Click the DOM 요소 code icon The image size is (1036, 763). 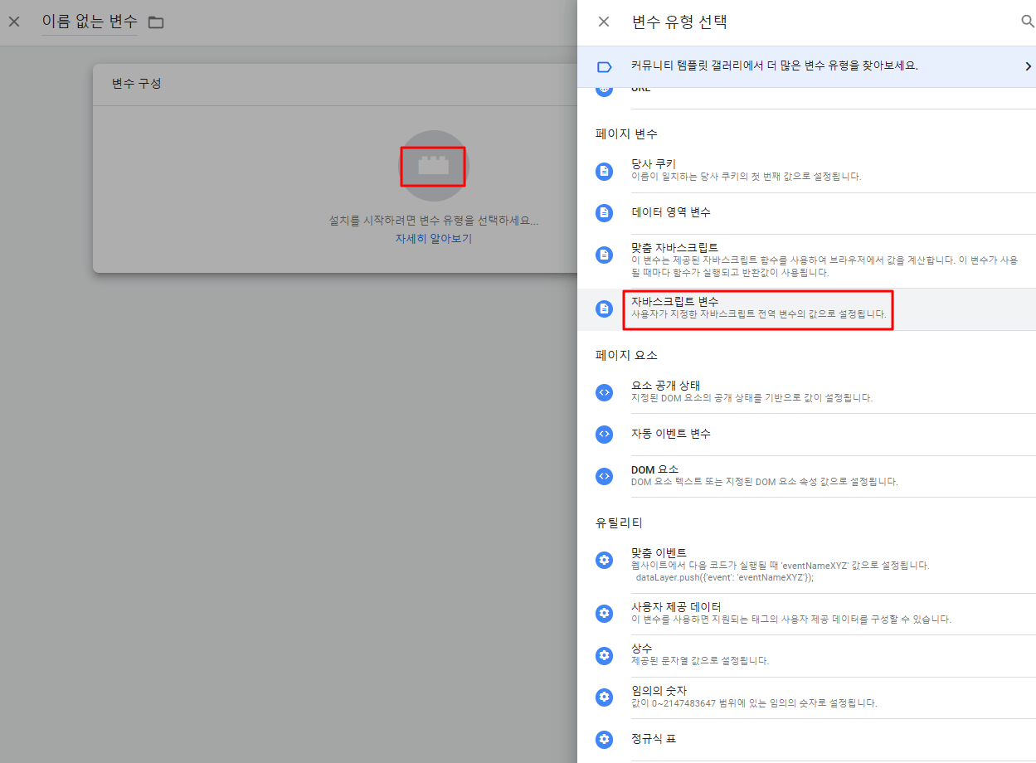point(604,475)
